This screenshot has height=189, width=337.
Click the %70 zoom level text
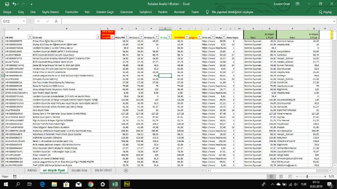coord(331,177)
